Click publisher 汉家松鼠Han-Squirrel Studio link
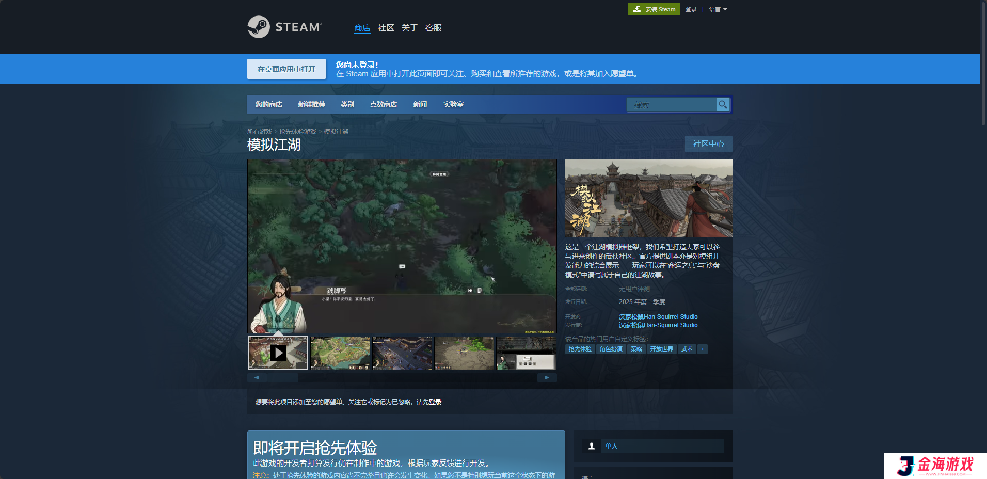This screenshot has height=479, width=987. pyautogui.click(x=658, y=325)
